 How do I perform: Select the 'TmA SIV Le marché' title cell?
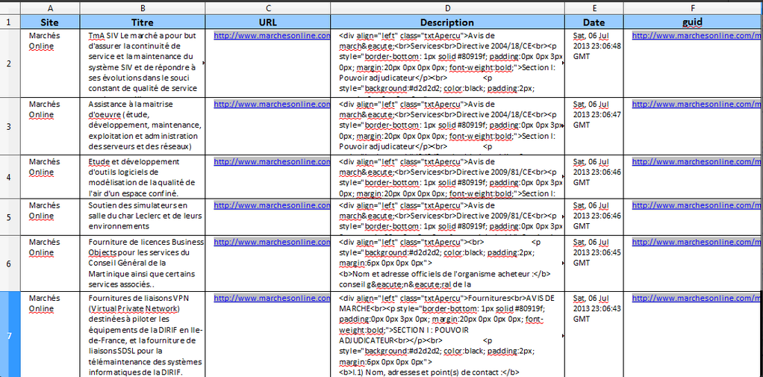pyautogui.click(x=142, y=62)
